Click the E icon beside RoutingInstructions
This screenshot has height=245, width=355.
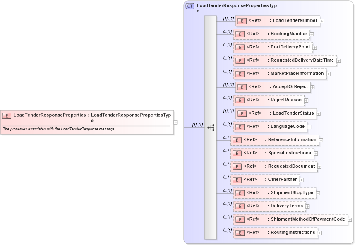click(240, 232)
